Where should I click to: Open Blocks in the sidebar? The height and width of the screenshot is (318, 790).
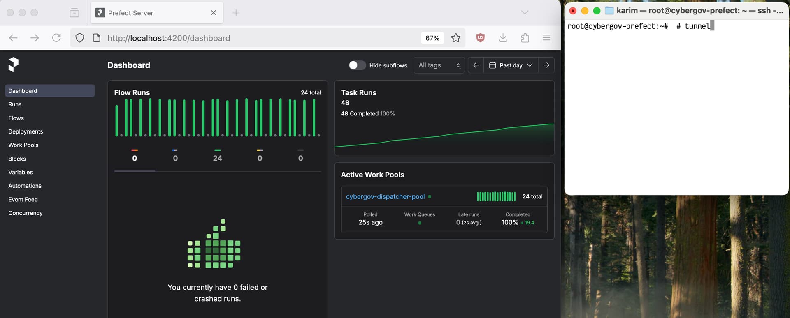pos(50,159)
